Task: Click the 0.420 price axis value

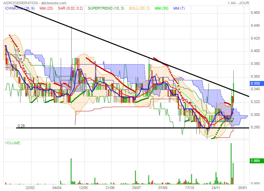Action: coord(255,38)
